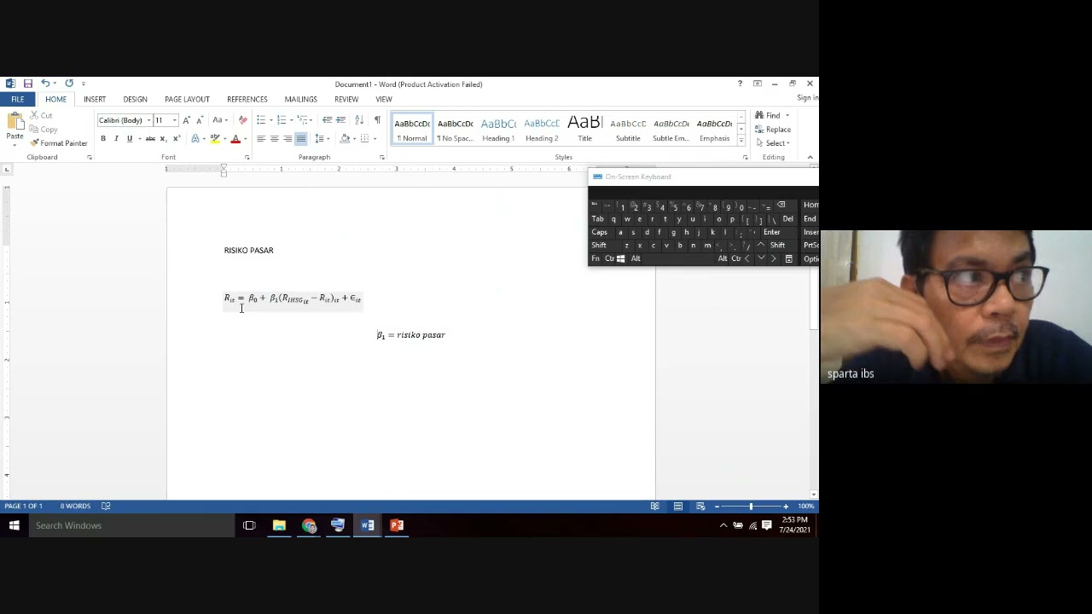Apply strikethrough formatting

pyautogui.click(x=150, y=139)
